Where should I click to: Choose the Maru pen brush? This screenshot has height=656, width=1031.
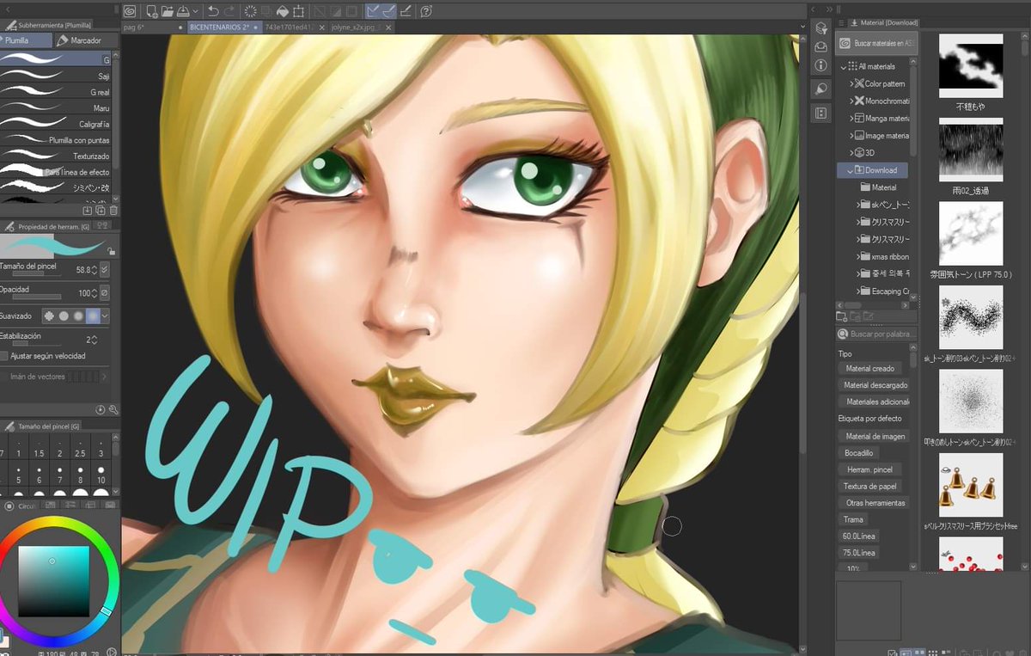55,107
